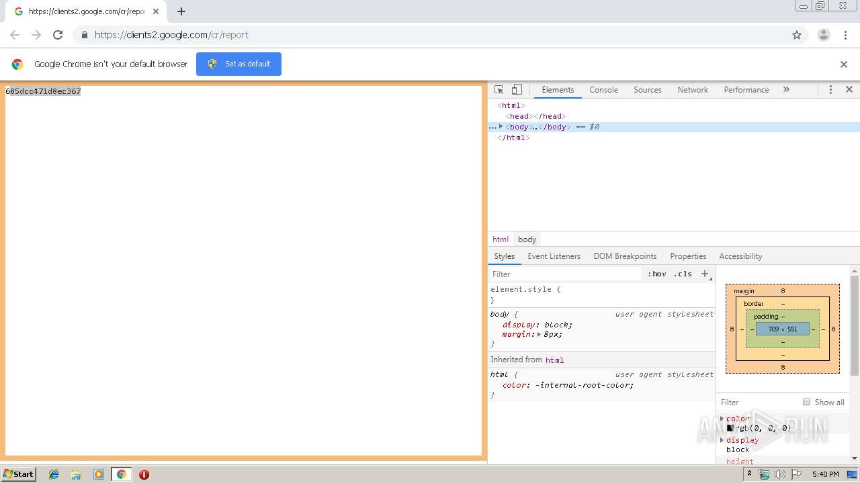The image size is (860, 483).
Task: Add a new style rule with plus
Action: 705,274
